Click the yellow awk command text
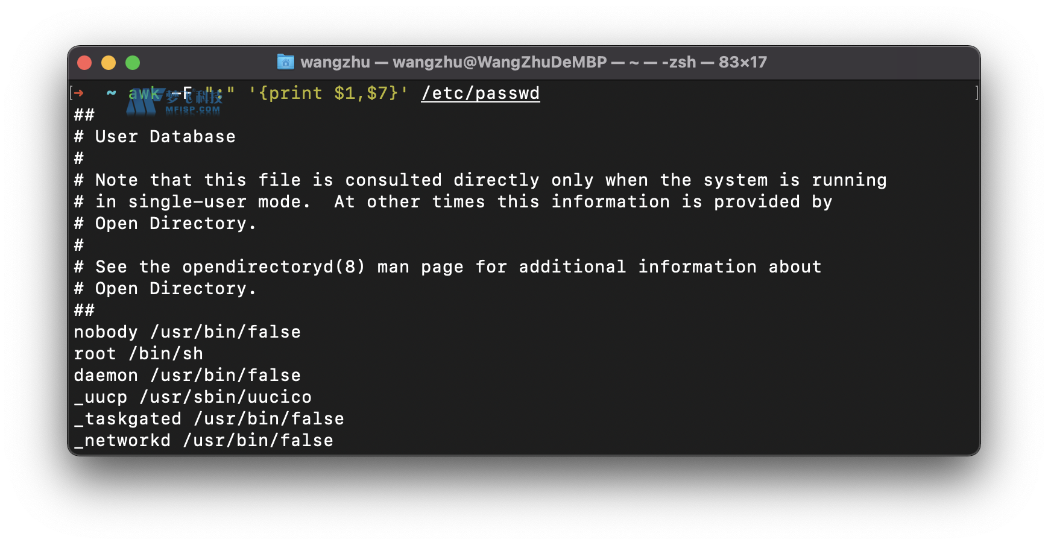1048x545 pixels. coord(143,93)
